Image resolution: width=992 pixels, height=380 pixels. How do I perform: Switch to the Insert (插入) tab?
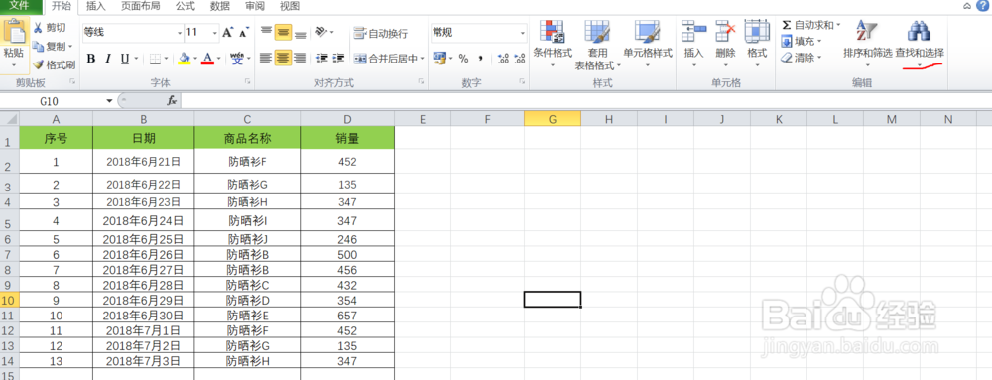tap(95, 6)
